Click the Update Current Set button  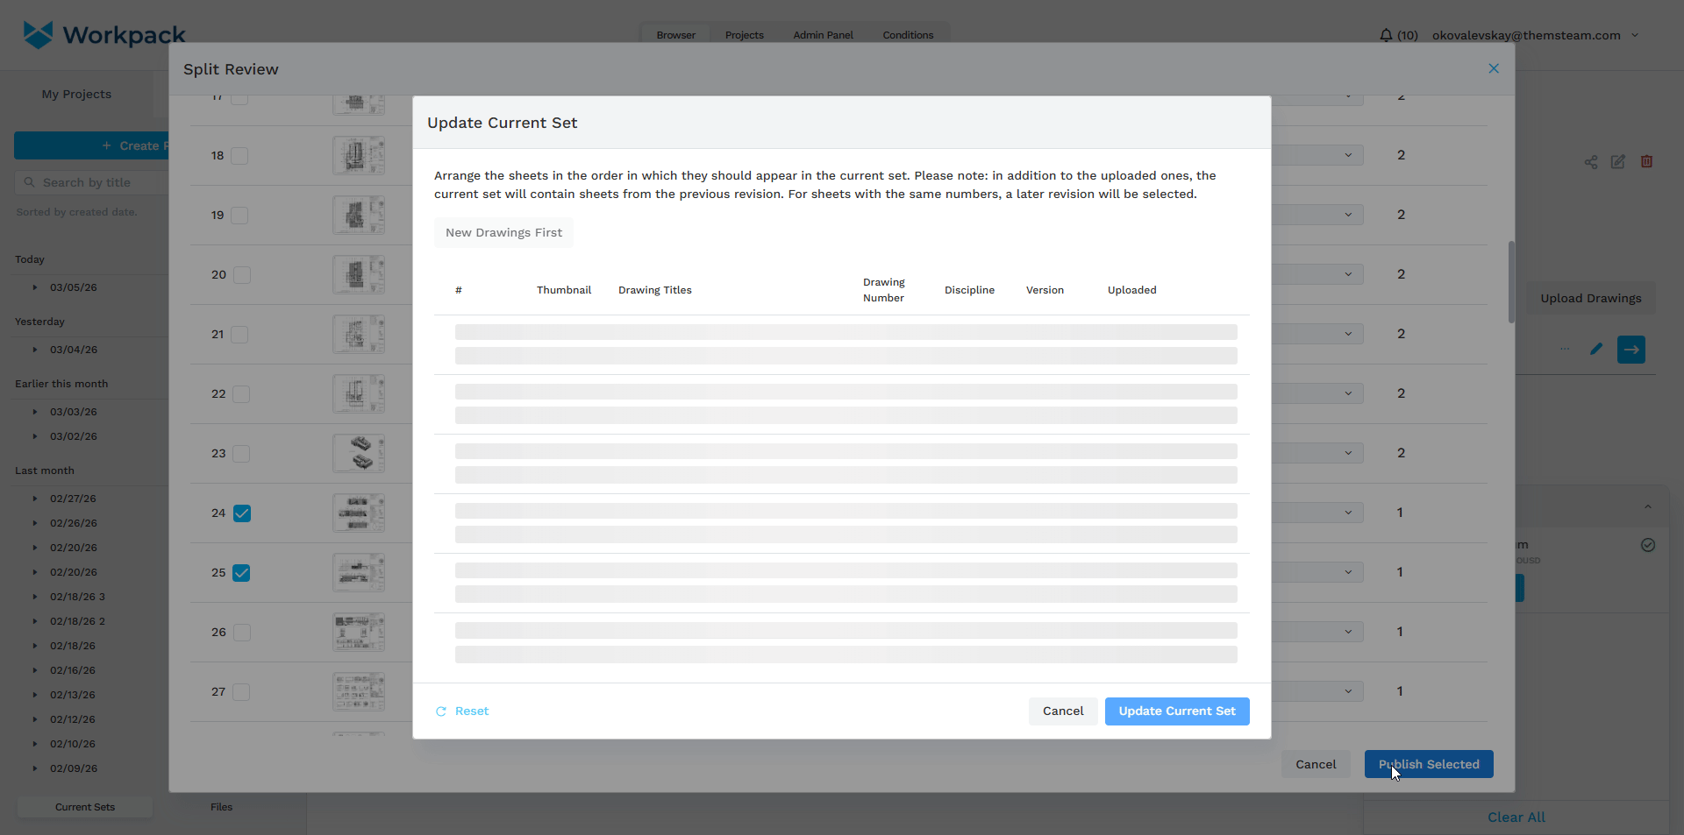pyautogui.click(x=1176, y=711)
